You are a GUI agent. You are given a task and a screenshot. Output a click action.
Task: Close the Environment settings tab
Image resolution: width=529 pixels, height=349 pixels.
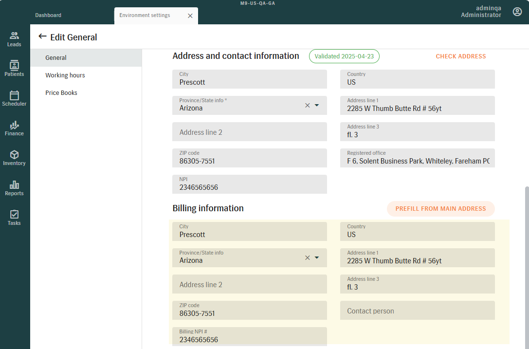pos(190,16)
